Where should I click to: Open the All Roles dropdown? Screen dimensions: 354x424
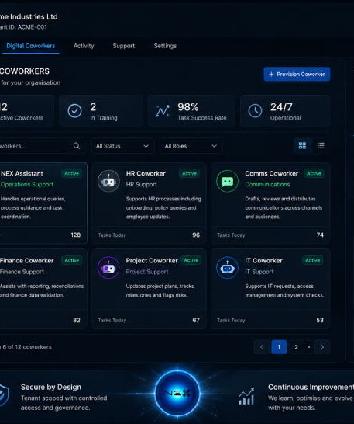(191, 146)
